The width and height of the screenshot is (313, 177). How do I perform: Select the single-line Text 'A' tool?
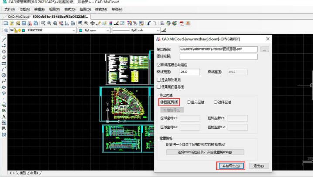click(x=4, y=117)
